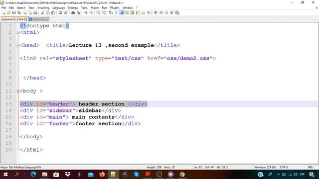Click the UTF-8 encoding status entry
This screenshot has height=179, width=319.
tap(284, 168)
